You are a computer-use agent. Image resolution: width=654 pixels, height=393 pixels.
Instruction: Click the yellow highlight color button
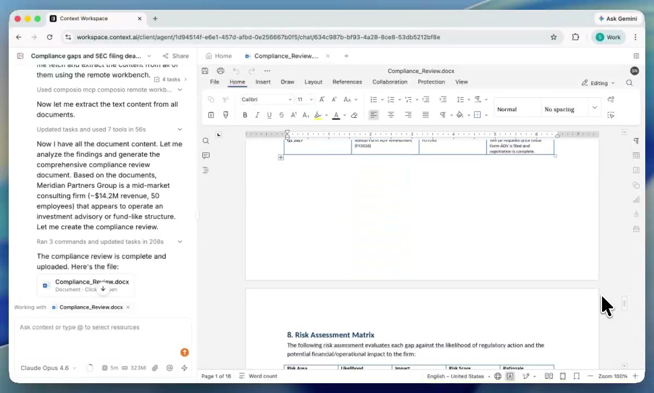(318, 115)
